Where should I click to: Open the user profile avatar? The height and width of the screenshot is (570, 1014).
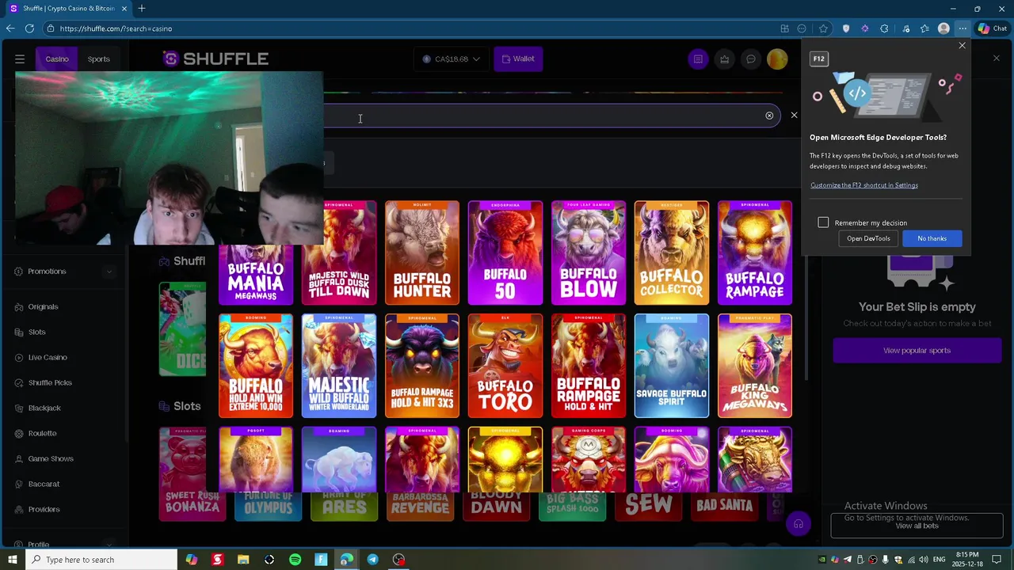pyautogui.click(x=777, y=59)
